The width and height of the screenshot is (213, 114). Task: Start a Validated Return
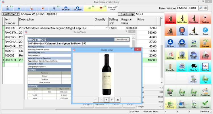point(205,54)
